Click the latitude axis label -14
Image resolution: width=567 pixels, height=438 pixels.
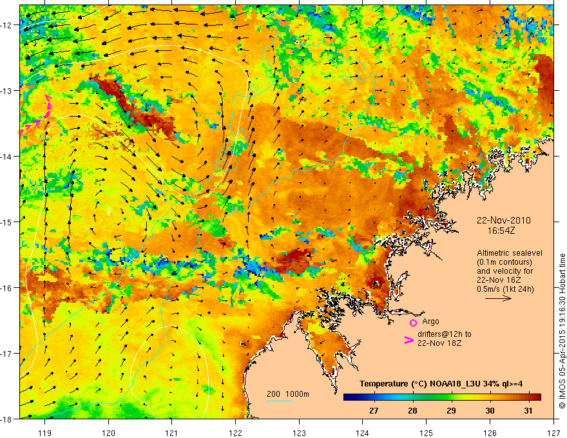pos(7,157)
